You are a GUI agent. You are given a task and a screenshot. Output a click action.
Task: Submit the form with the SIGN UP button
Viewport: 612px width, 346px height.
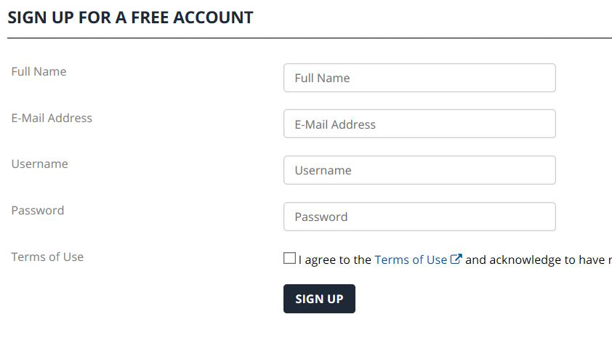tap(319, 299)
